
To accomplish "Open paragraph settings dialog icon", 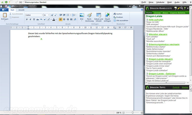I will pyautogui.click(x=75, y=19).
